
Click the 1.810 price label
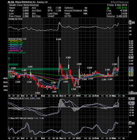coord(78,87)
